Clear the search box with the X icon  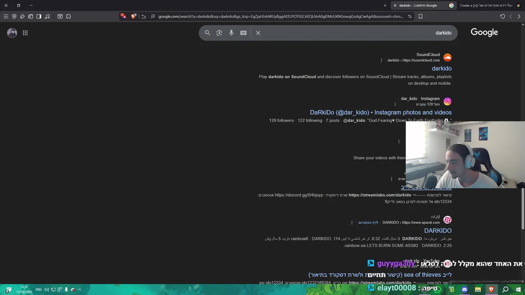pos(258,33)
